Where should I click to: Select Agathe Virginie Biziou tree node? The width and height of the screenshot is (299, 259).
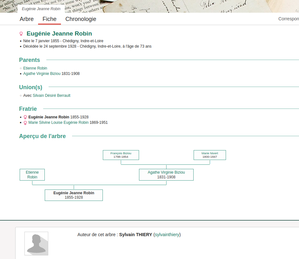click(x=166, y=175)
